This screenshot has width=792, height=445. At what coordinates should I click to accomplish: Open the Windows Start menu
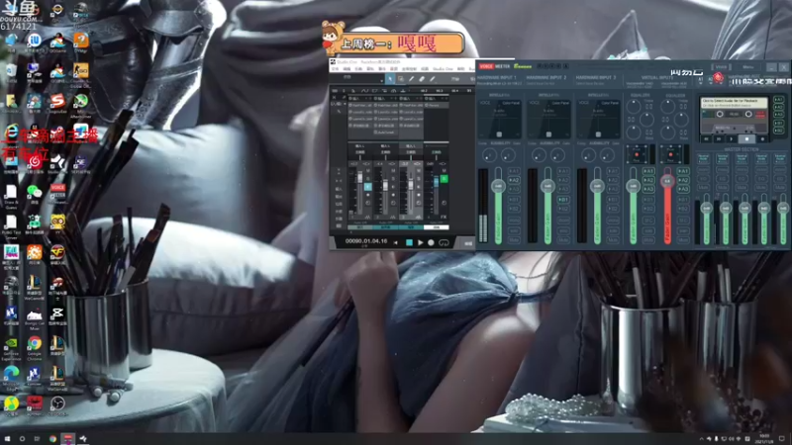7,439
